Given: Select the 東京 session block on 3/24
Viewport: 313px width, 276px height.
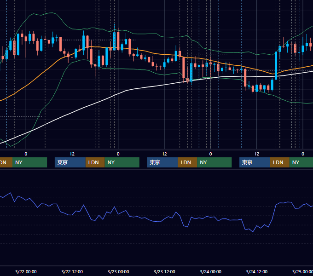Looking at the screenshot, I should pyautogui.click(x=255, y=162).
